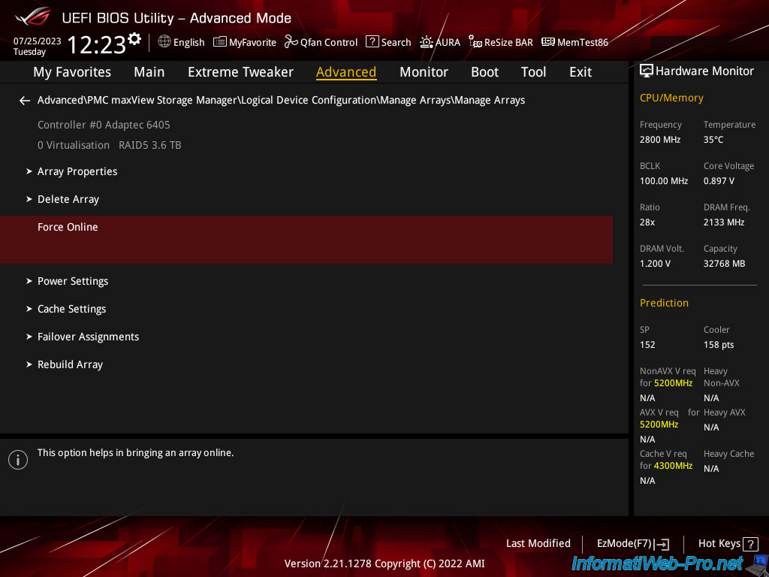Click the Qfan Control label
The image size is (769, 577).
point(329,43)
